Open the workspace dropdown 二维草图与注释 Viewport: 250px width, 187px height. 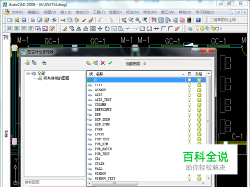pyautogui.click(x=227, y=20)
